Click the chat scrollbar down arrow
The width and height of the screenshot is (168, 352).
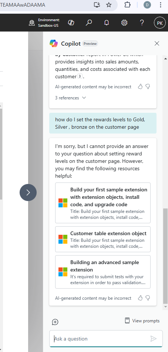pos(165,306)
